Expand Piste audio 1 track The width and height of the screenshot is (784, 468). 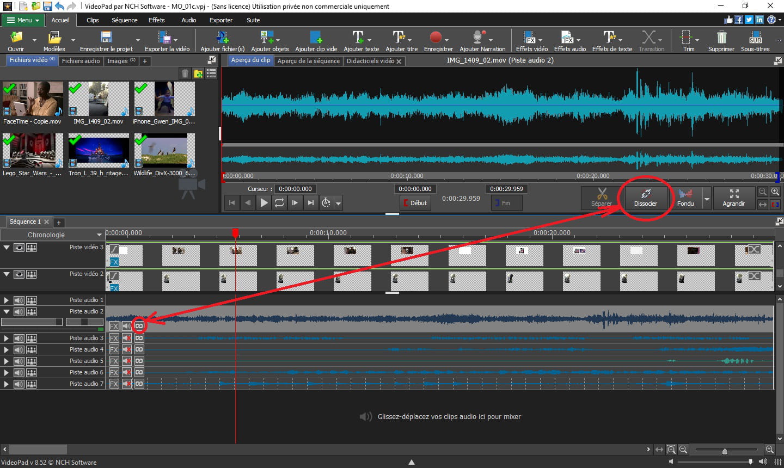coord(7,300)
